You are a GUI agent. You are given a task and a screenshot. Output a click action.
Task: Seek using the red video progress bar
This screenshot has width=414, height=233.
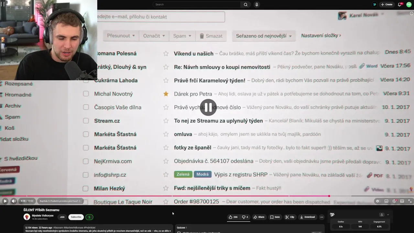pyautogui.click(x=164, y=196)
